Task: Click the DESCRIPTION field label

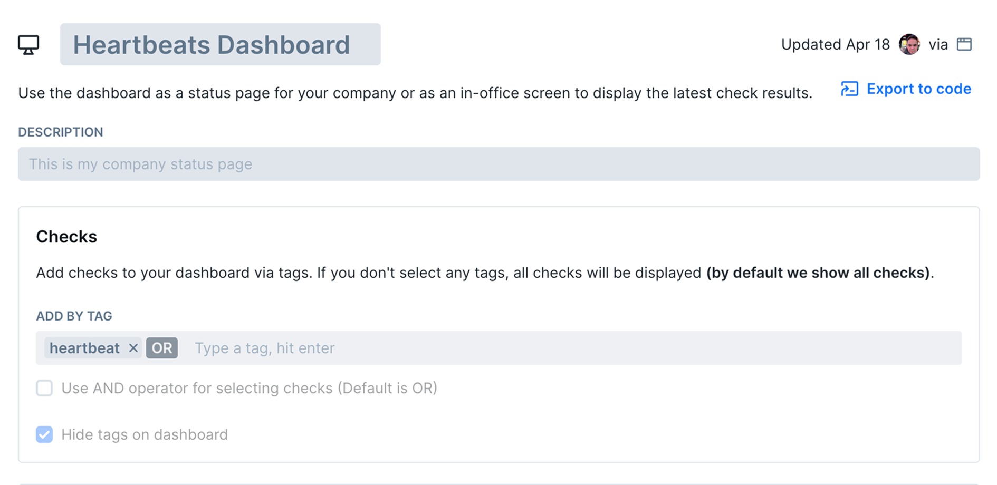Action: point(61,132)
